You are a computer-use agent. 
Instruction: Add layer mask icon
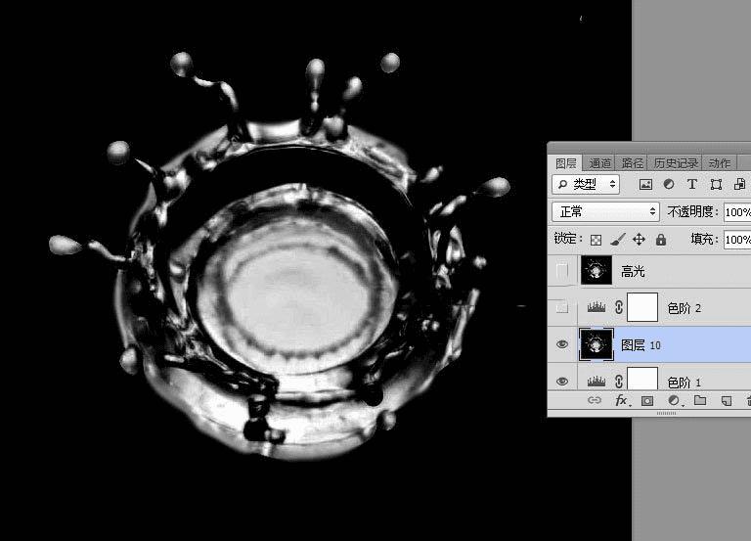tap(647, 400)
